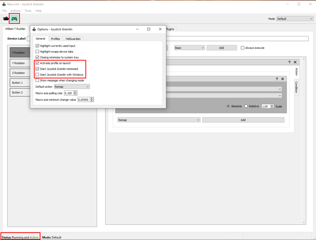Select Button 1 input

(20, 83)
